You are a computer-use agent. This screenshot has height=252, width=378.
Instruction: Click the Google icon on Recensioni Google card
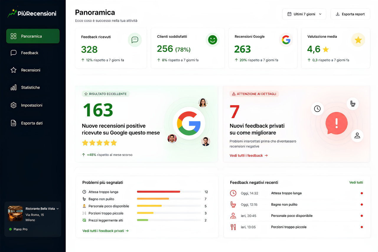click(x=286, y=40)
